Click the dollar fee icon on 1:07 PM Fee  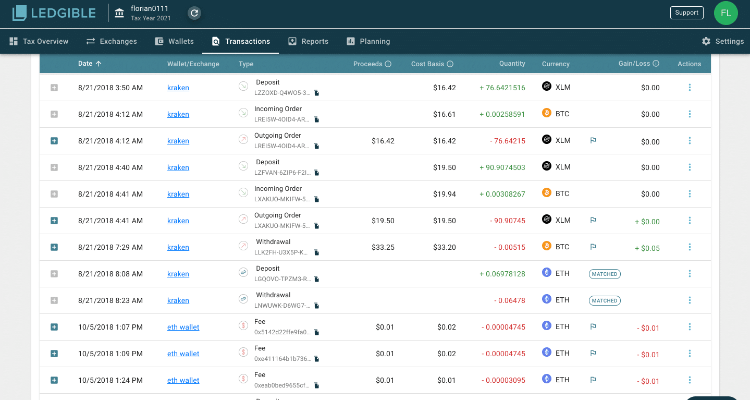[243, 325]
